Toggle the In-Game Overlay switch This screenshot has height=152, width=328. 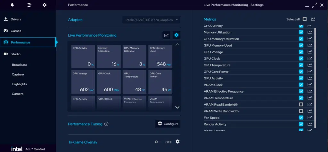pyautogui.click(x=159, y=142)
